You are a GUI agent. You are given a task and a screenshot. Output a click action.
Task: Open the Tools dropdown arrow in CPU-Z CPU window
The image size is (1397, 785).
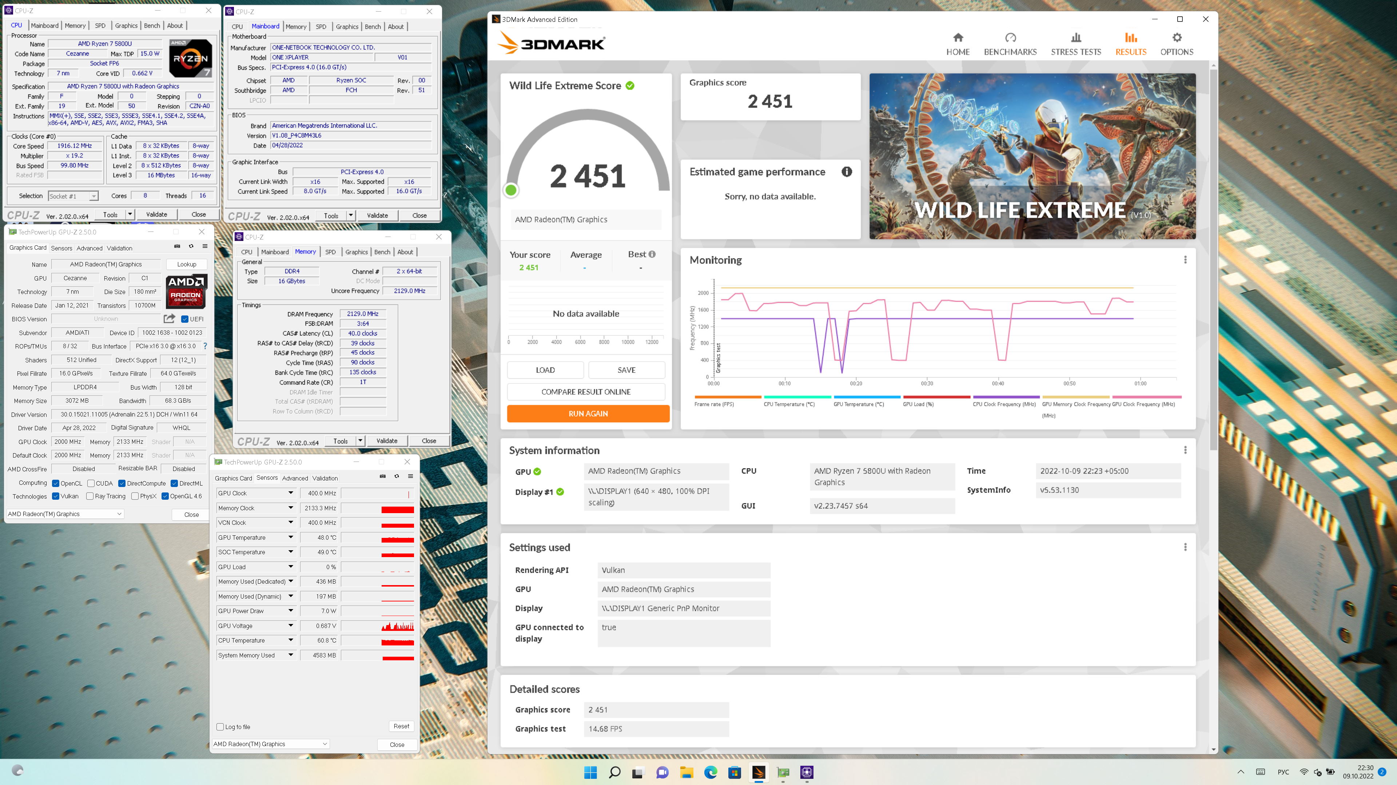tap(130, 214)
